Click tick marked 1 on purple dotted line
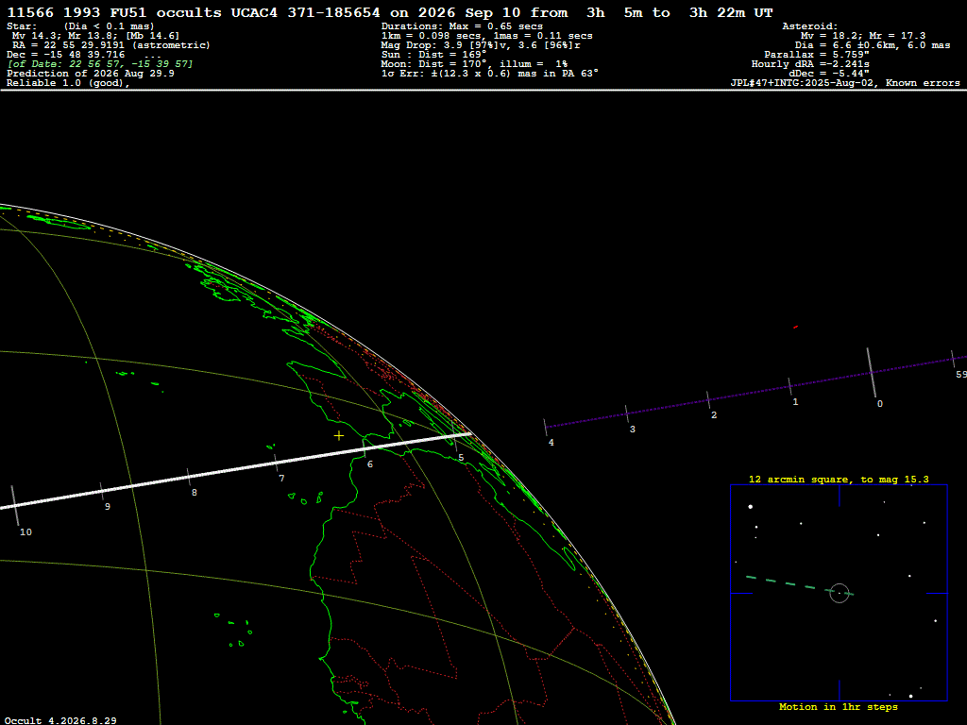967x725 pixels. [x=789, y=386]
